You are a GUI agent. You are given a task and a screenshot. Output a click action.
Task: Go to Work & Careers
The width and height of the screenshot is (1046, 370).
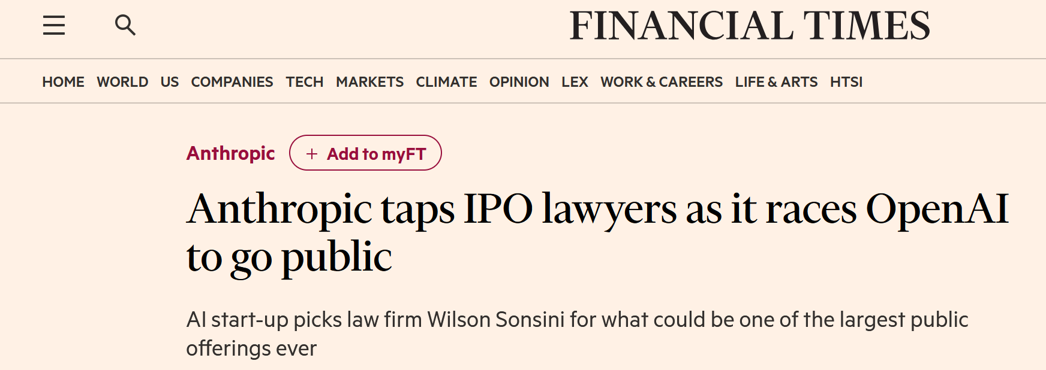(x=662, y=82)
